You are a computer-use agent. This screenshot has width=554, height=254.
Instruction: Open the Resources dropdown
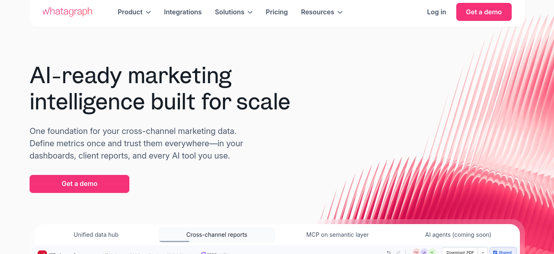[x=322, y=12]
